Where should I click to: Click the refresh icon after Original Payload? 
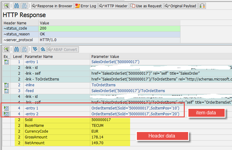pyautogui.click(x=202, y=6)
